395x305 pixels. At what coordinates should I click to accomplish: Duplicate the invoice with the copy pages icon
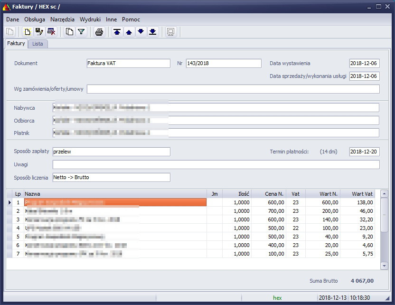tap(69, 32)
